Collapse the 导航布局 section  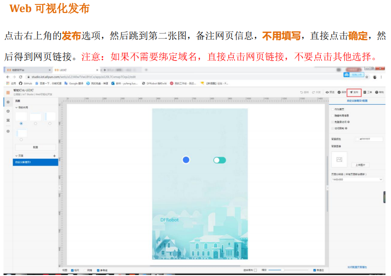pos(17,107)
